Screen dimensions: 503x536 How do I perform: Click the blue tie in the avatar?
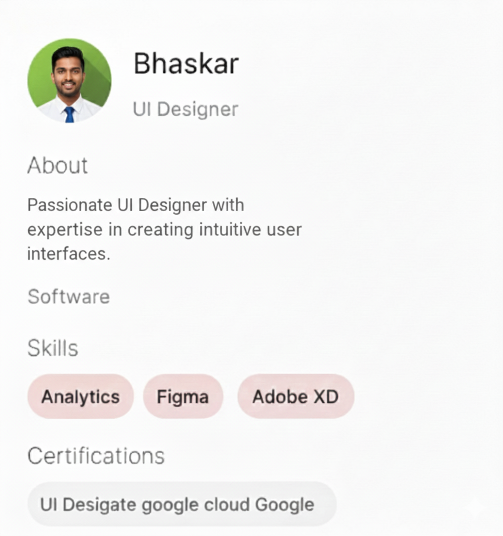coord(69,114)
